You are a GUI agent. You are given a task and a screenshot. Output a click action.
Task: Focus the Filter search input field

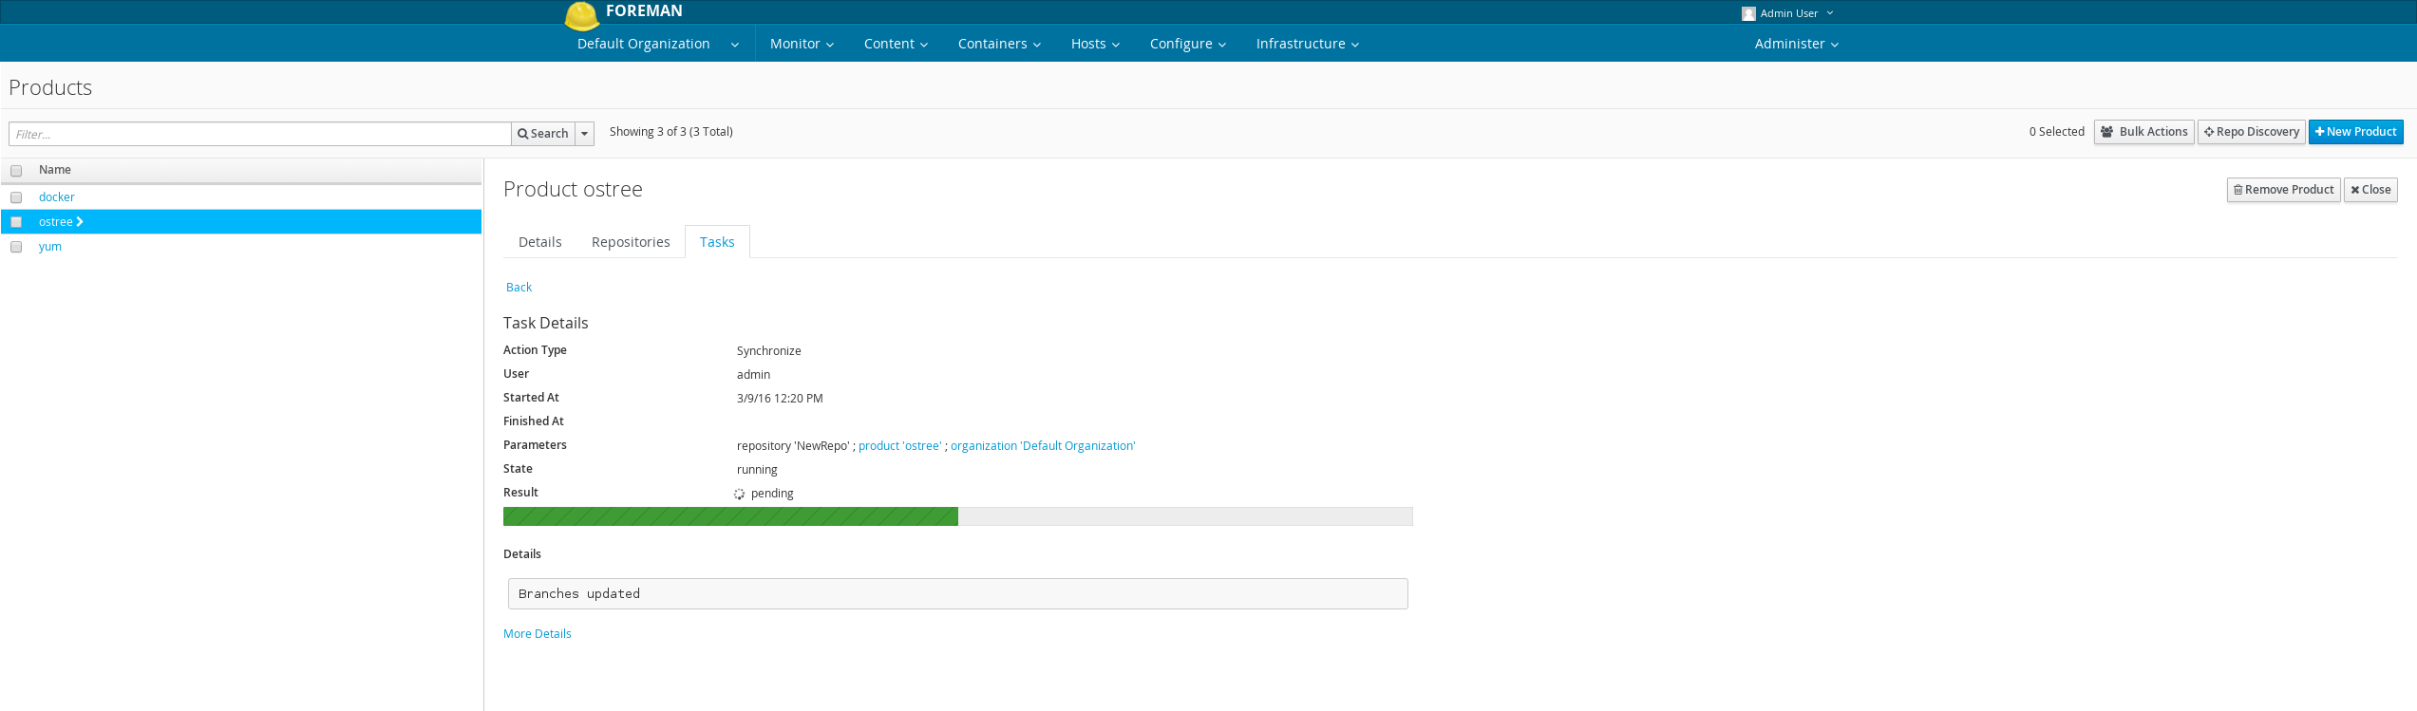click(260, 134)
